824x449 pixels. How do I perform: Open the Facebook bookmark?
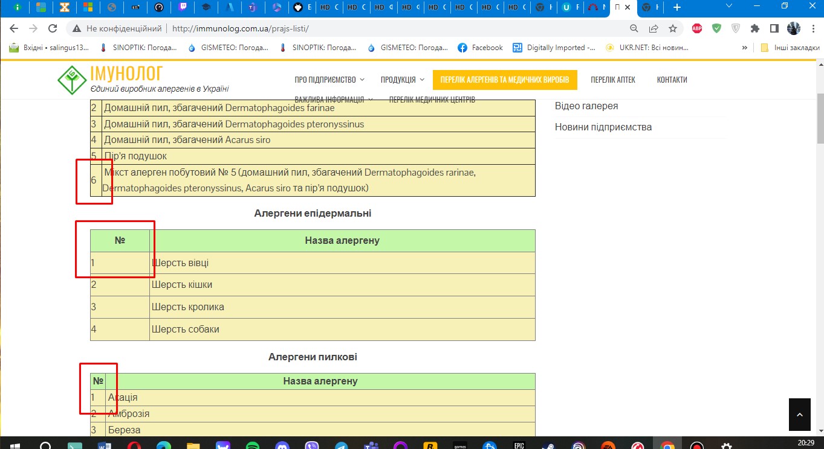480,48
